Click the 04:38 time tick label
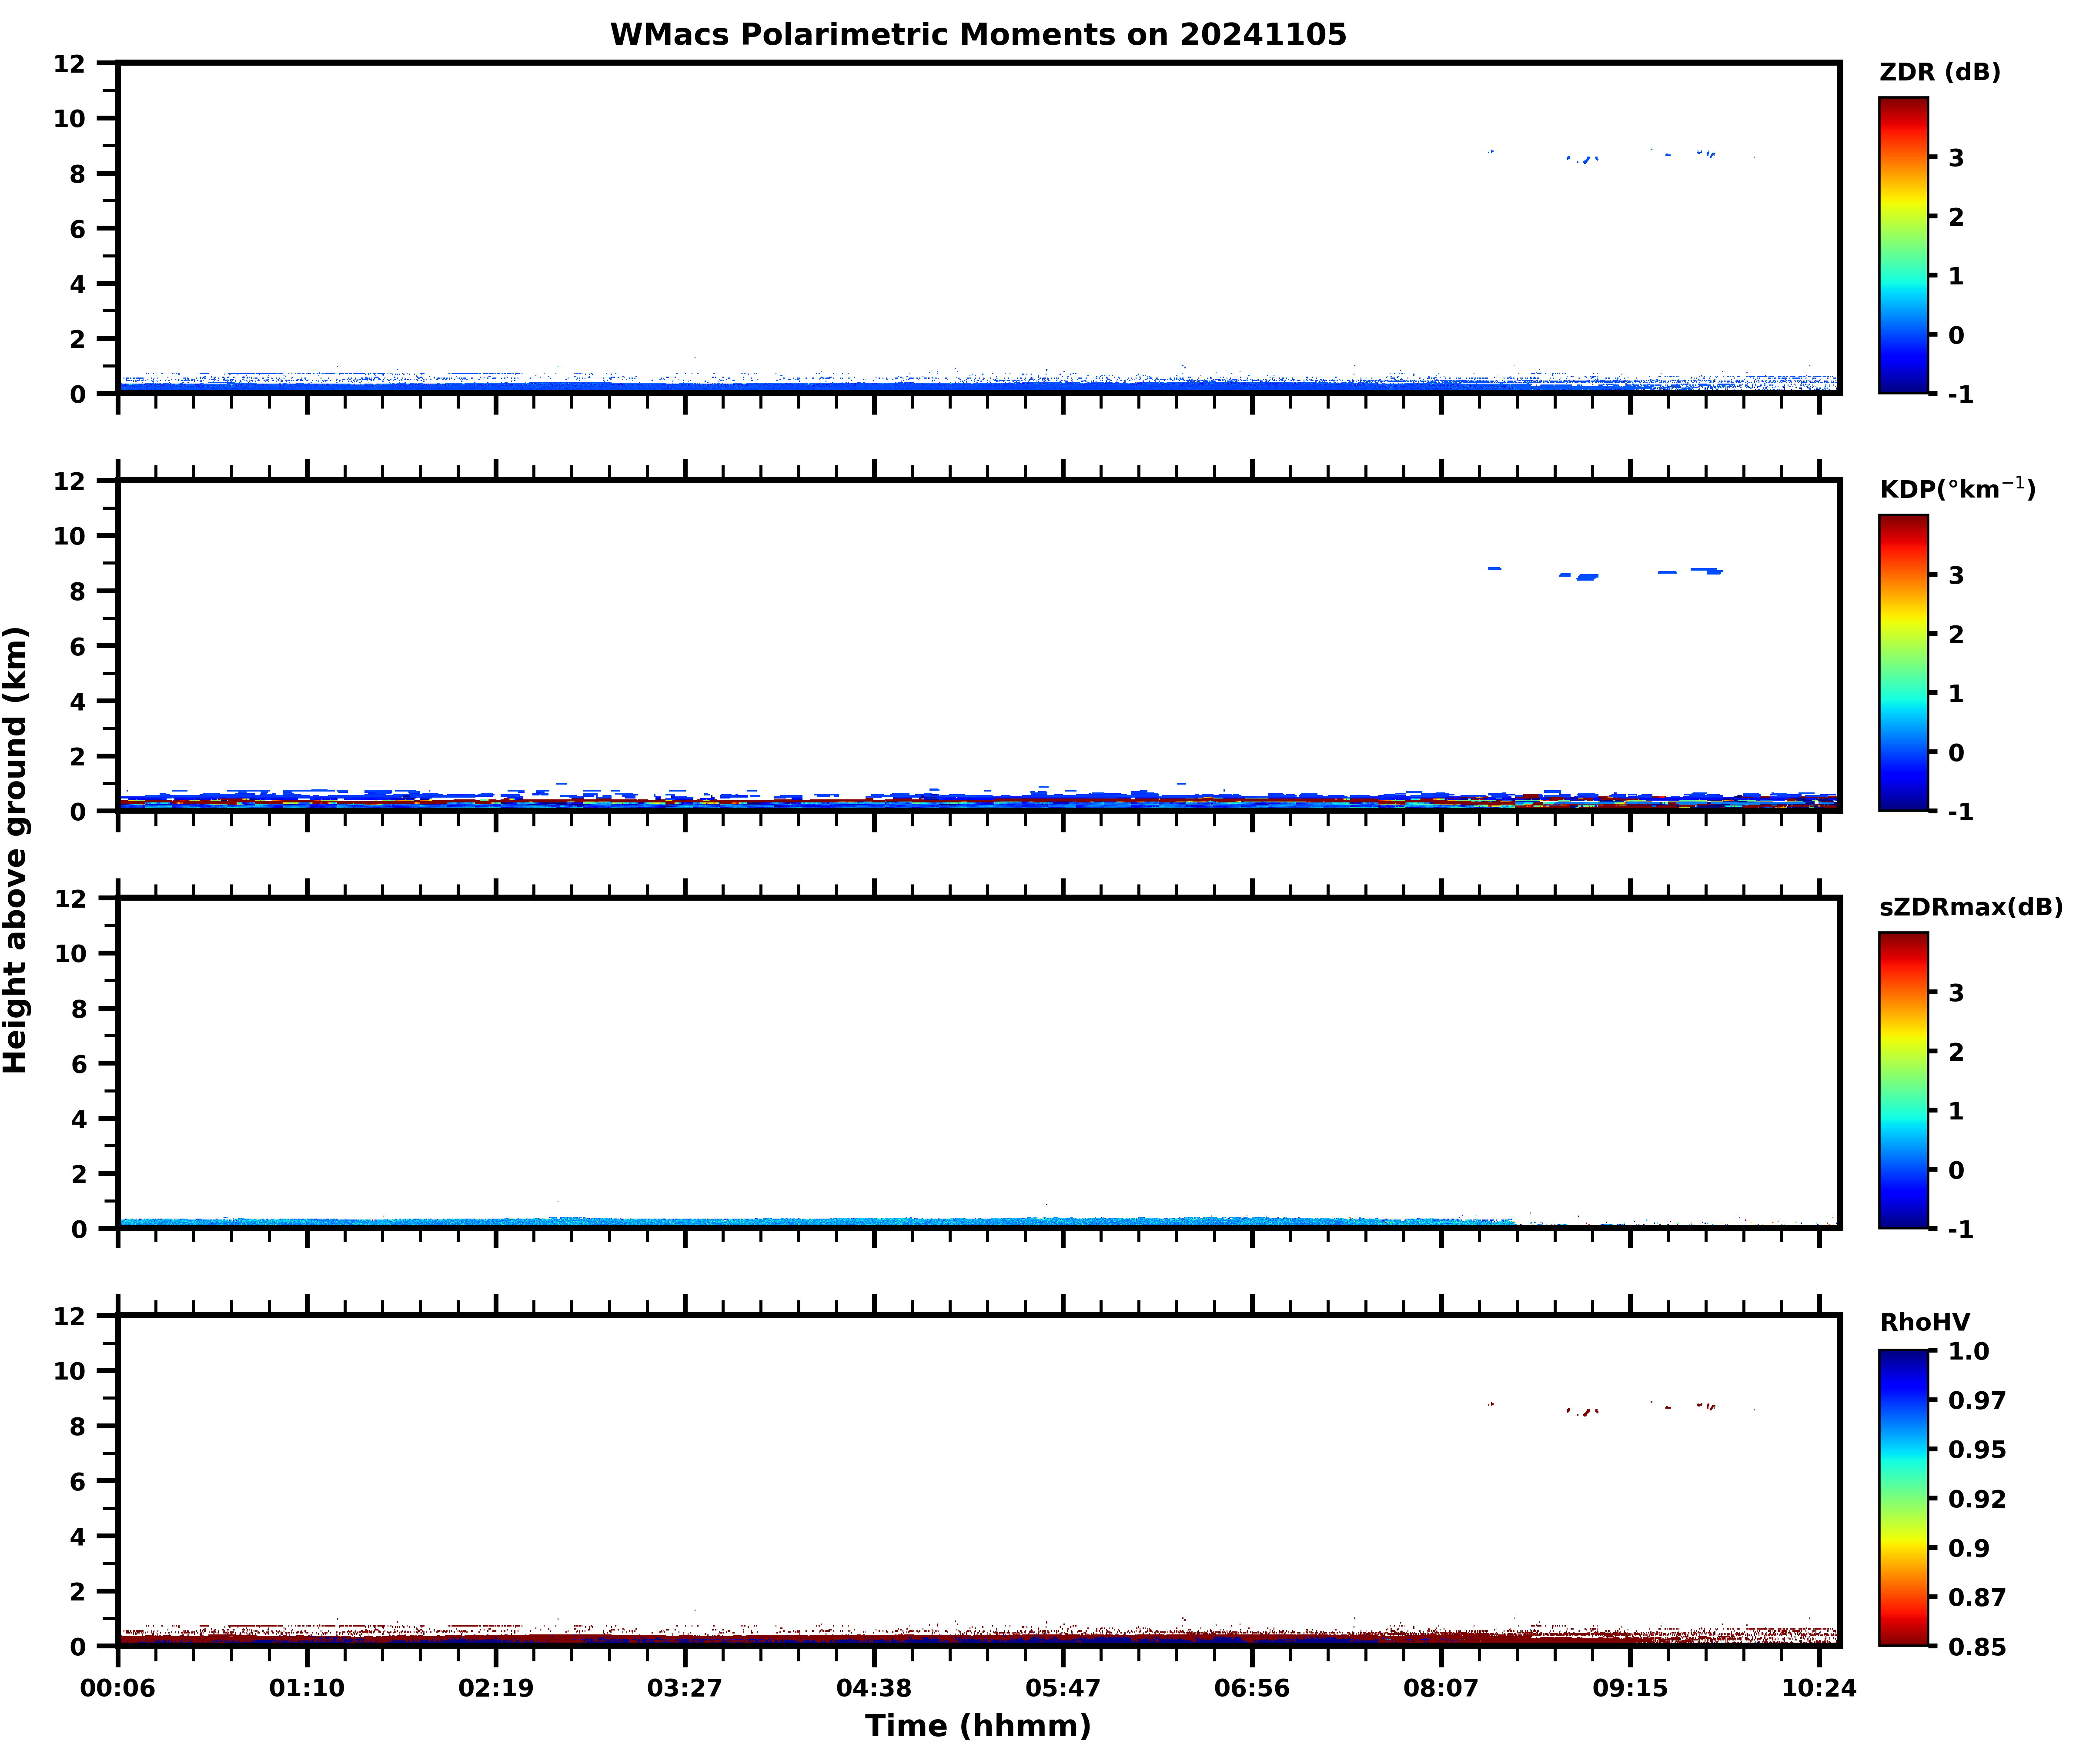 (874, 1688)
